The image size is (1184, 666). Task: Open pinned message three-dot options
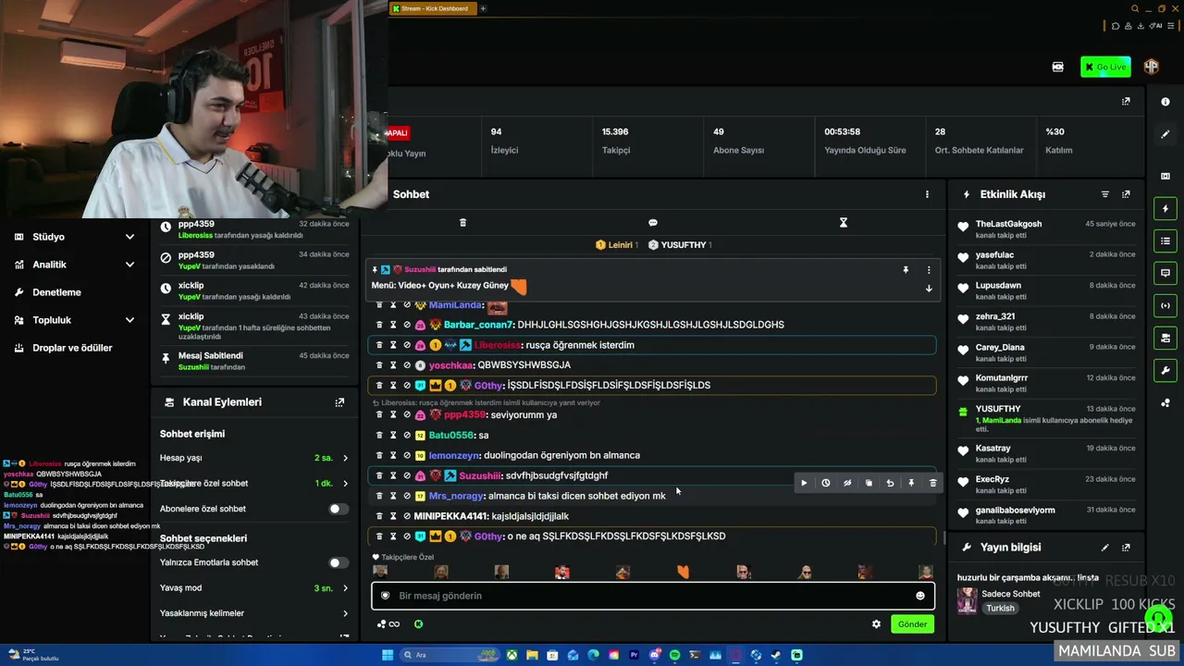[929, 270]
